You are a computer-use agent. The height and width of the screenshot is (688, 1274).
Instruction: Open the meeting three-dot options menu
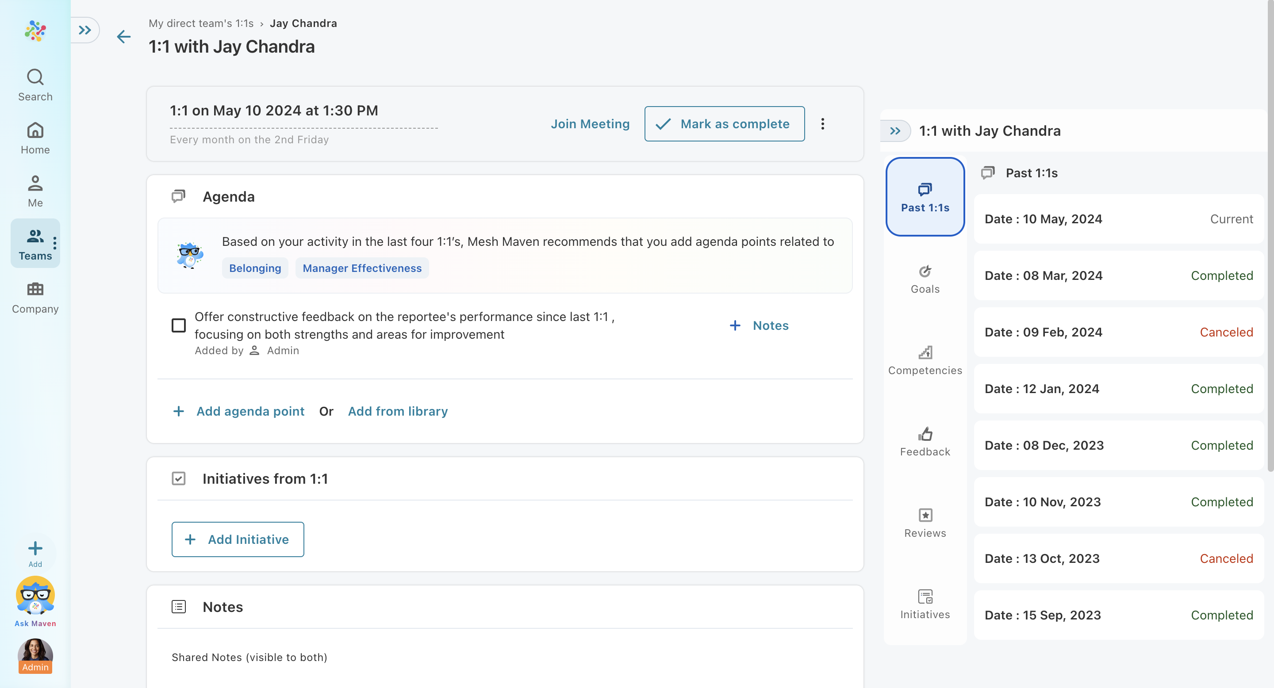pos(822,123)
